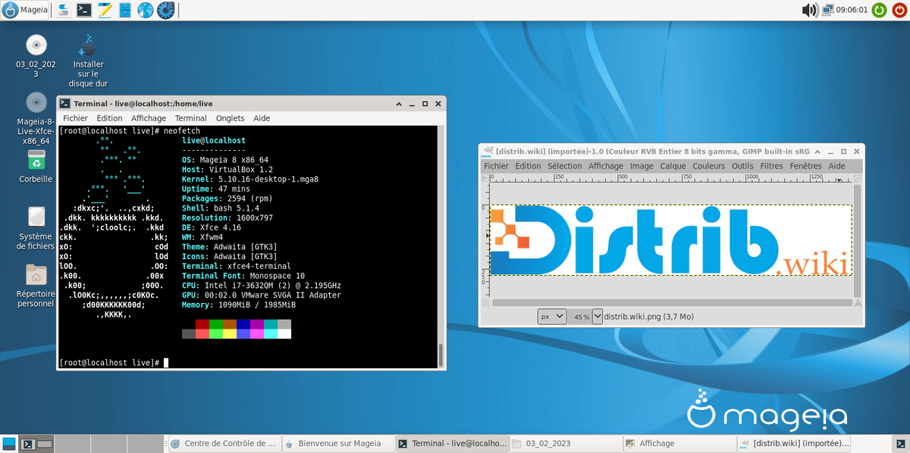Screen dimensions: 910x453
Task: Open the network connection tray icon
Action: point(827,11)
